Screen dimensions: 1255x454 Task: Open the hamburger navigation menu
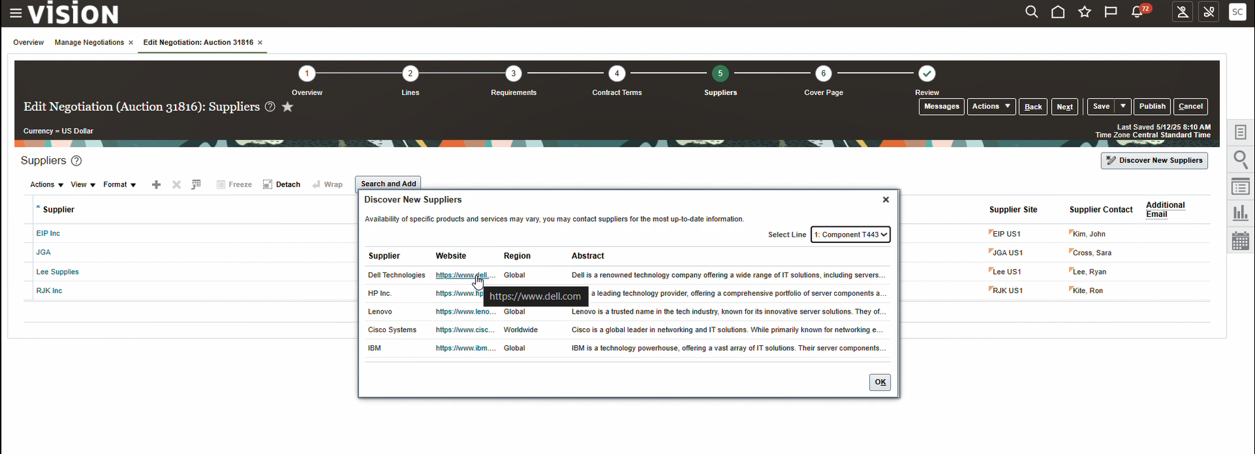pyautogui.click(x=15, y=13)
